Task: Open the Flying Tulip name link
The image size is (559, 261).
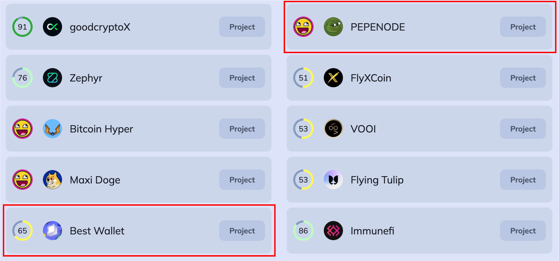Action: click(x=377, y=180)
